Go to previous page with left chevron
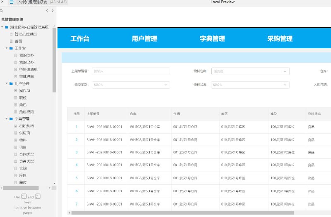The width and height of the screenshot is (331, 217). 47,11
